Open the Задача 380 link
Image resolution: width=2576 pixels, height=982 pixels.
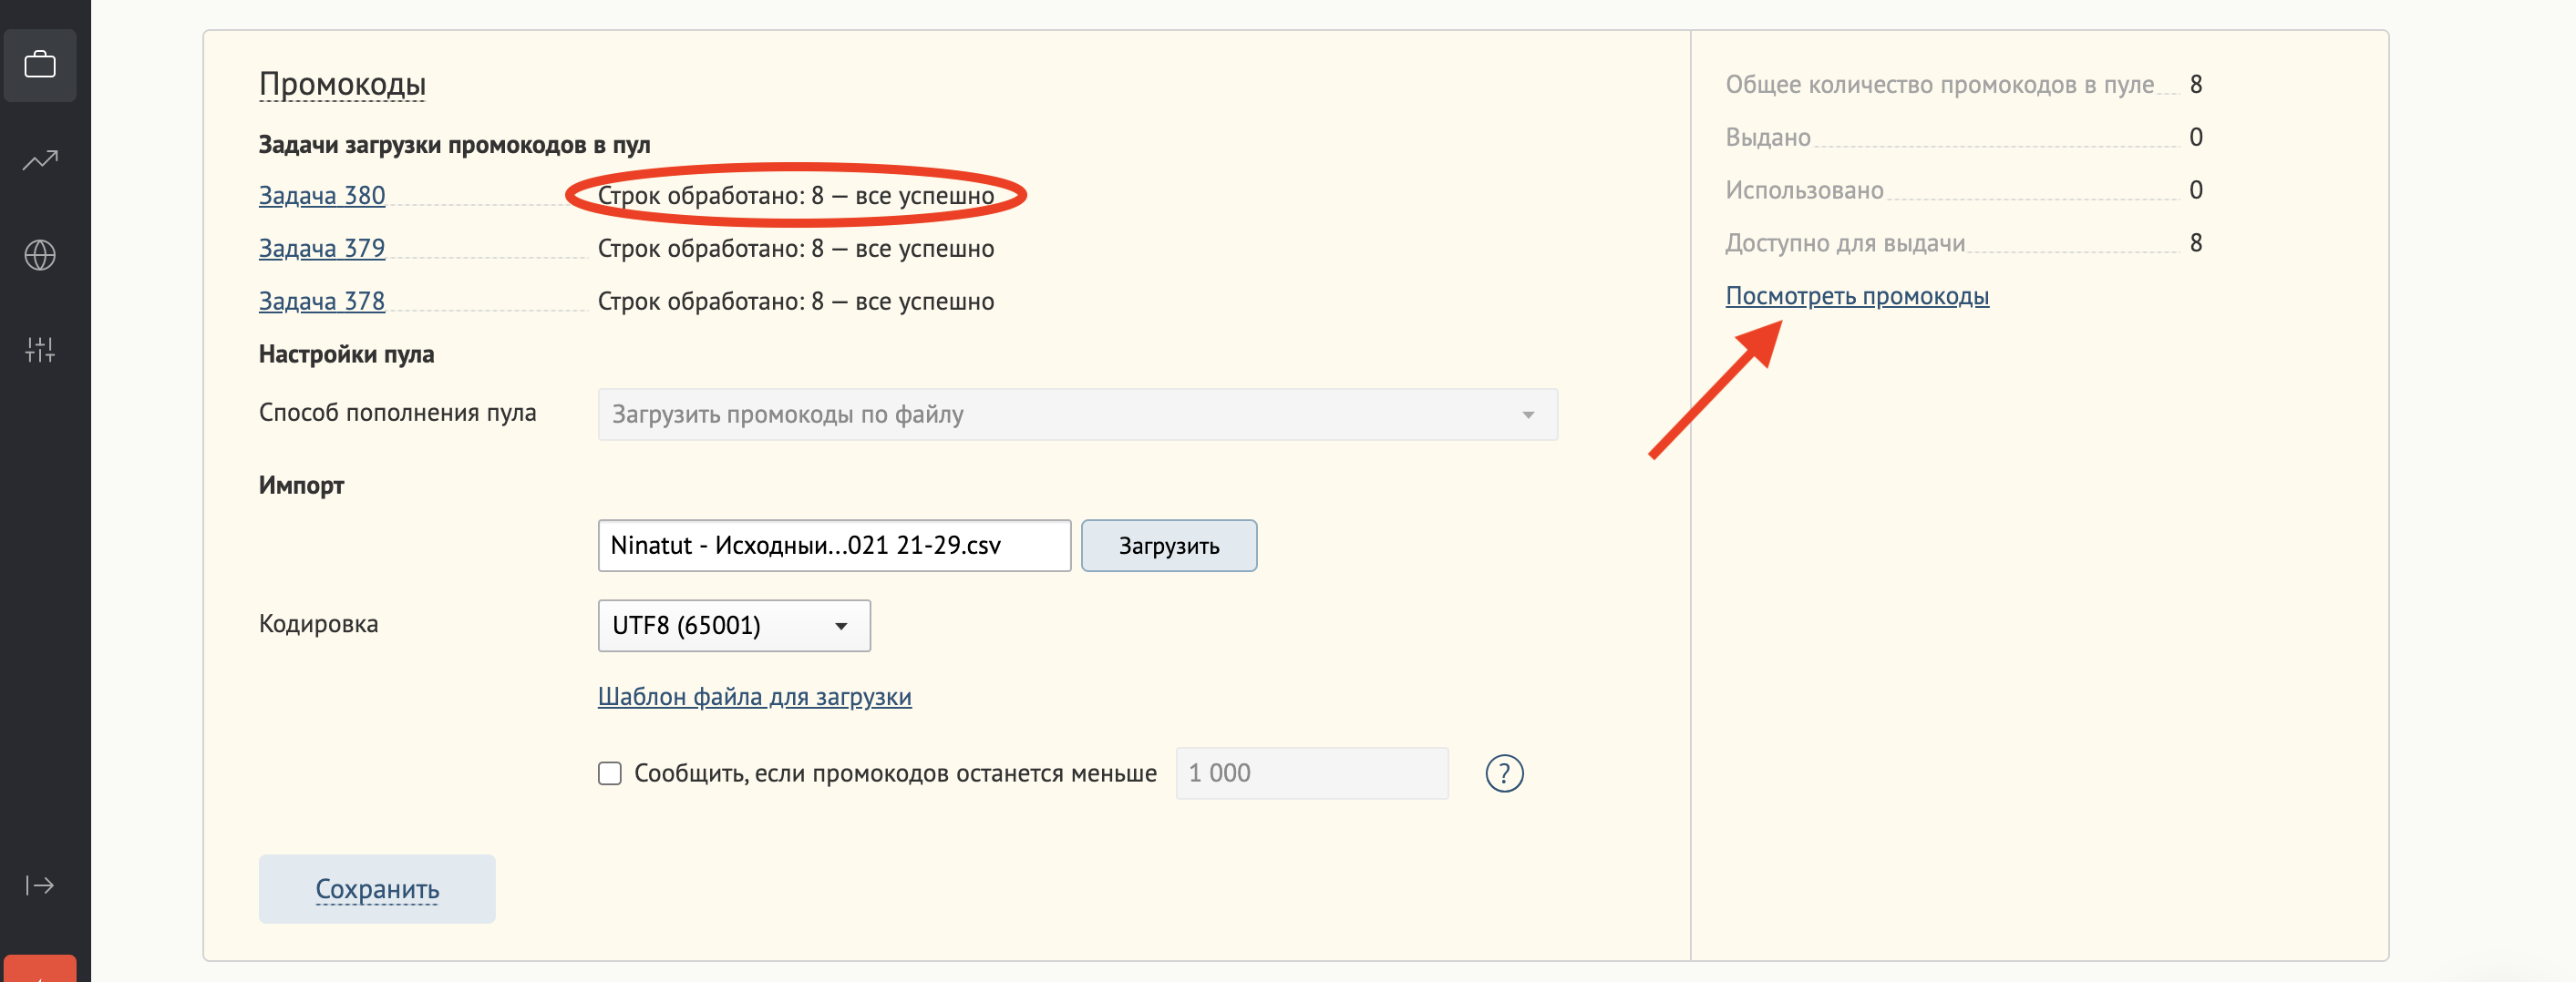[x=322, y=195]
